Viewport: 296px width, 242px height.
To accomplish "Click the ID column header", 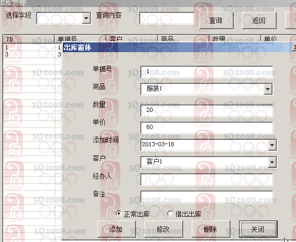I will click(x=28, y=39).
